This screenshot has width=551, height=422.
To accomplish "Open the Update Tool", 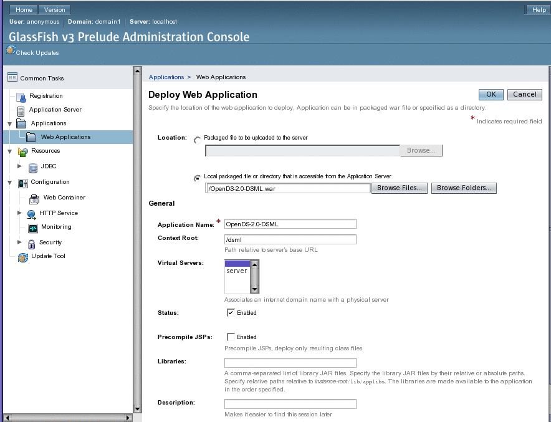I will [x=23, y=256].
